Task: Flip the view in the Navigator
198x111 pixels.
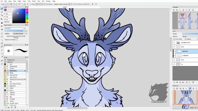Action: pyautogui.click(x=193, y=10)
